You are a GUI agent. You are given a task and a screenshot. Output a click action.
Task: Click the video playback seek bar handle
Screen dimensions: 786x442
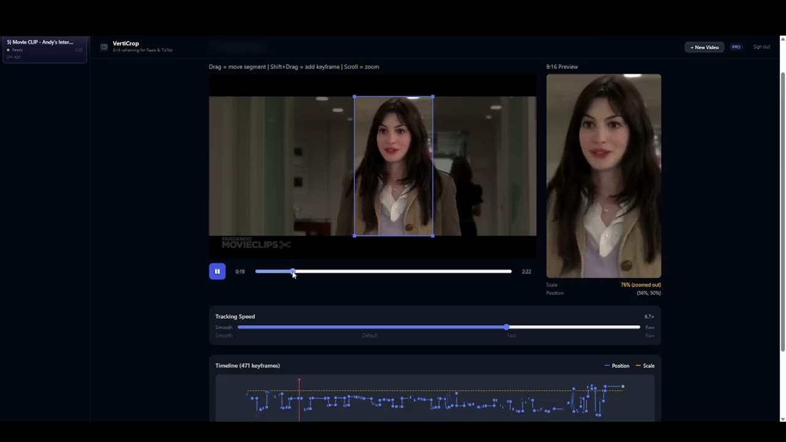(293, 271)
